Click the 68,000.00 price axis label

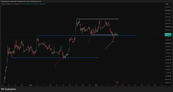168,83
